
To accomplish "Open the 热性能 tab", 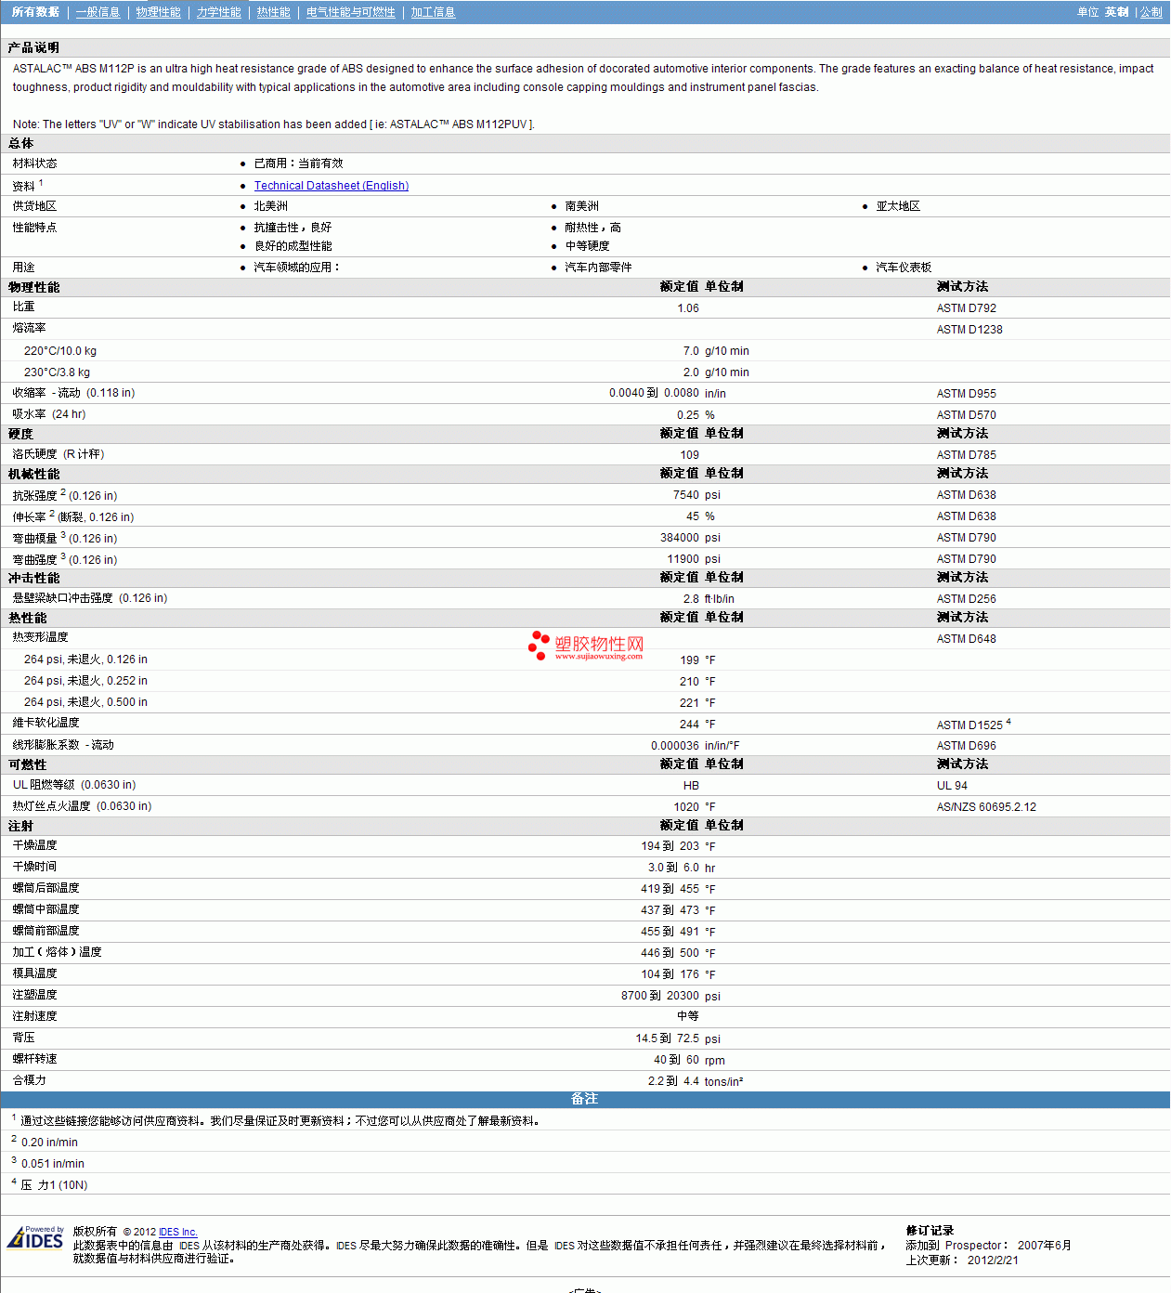I will pyautogui.click(x=274, y=12).
